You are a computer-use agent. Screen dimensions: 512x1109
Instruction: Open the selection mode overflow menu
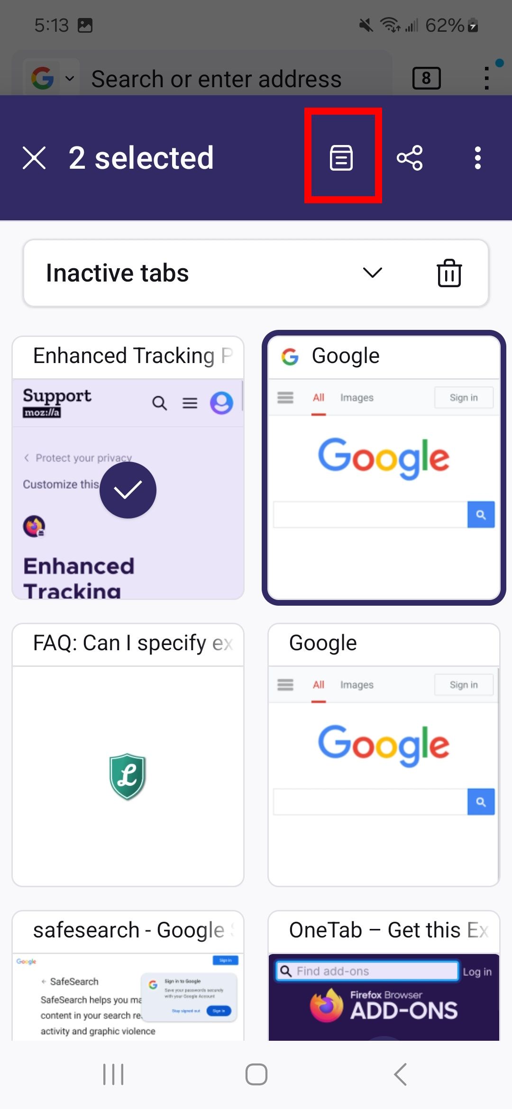478,158
